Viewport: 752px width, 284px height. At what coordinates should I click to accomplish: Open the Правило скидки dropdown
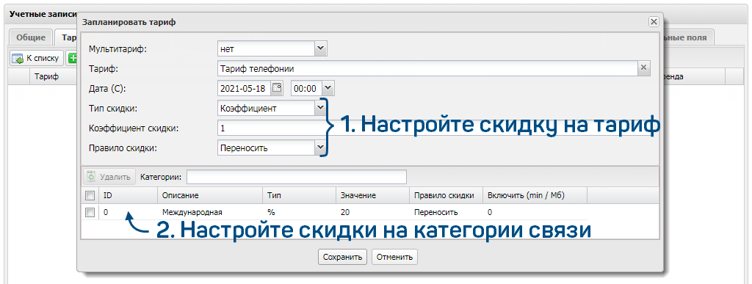[320, 148]
